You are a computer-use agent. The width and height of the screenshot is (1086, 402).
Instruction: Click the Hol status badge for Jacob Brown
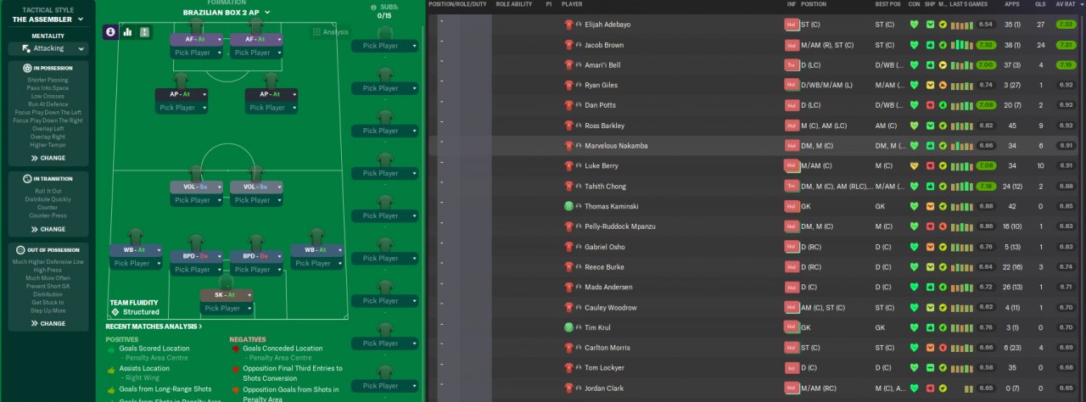coord(792,45)
